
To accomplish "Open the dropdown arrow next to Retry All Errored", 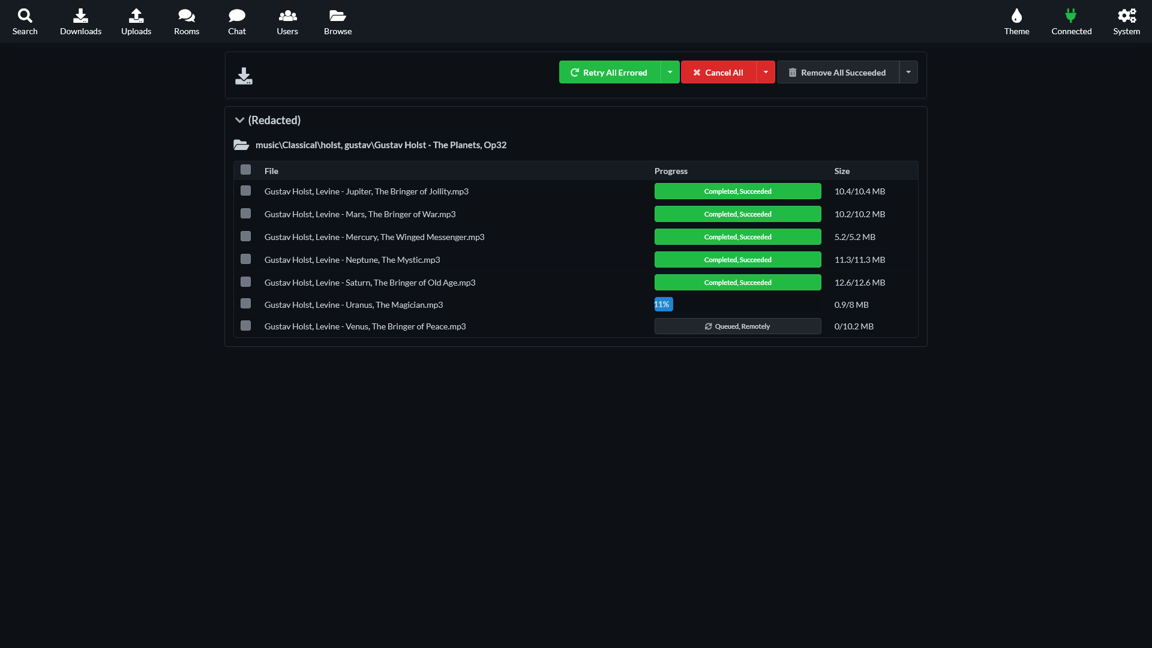I will pos(670,72).
